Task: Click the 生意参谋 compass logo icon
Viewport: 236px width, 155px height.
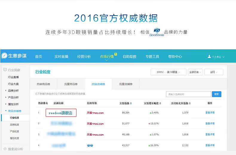Action: (4, 56)
